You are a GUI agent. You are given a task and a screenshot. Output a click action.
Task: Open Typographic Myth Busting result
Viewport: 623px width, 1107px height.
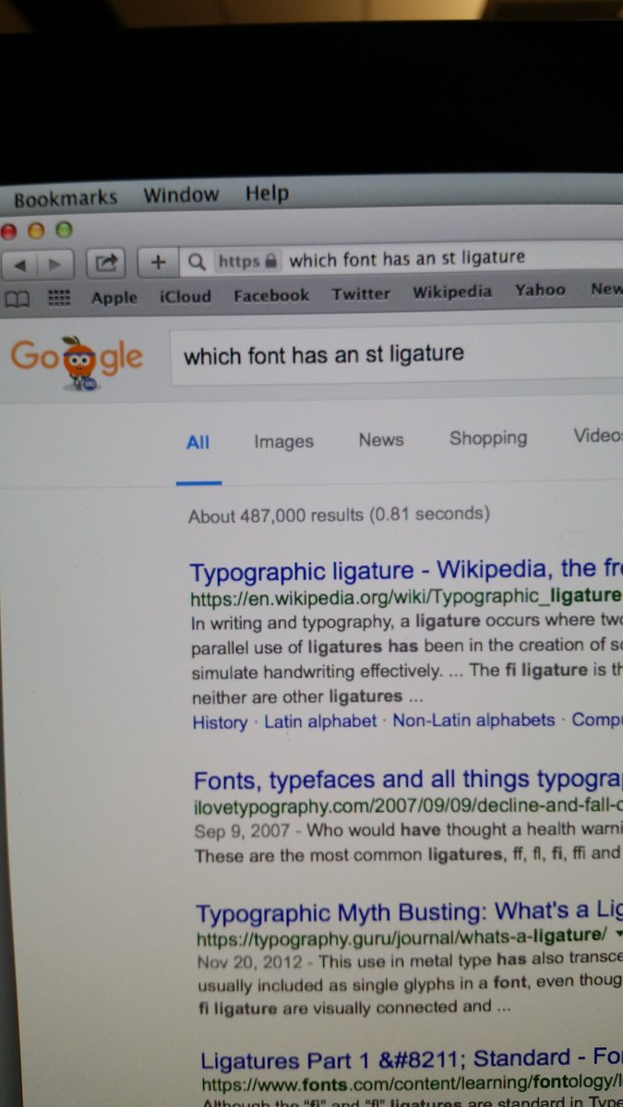[x=409, y=913]
